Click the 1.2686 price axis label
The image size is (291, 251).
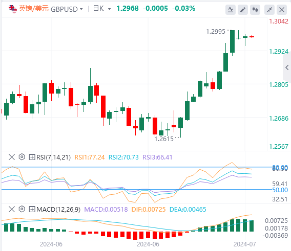pyautogui.click(x=279, y=119)
